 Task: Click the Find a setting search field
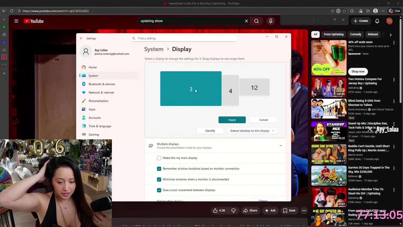[184, 38]
